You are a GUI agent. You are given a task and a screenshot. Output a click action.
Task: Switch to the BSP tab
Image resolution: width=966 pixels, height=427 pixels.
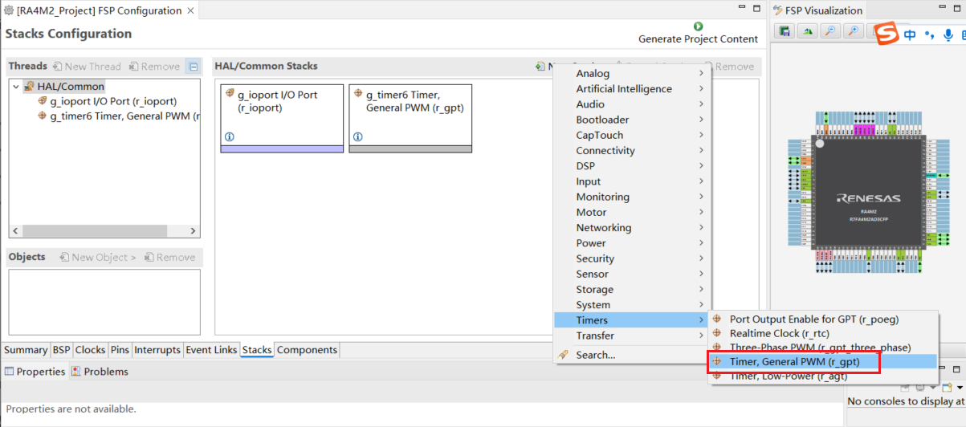[62, 350]
